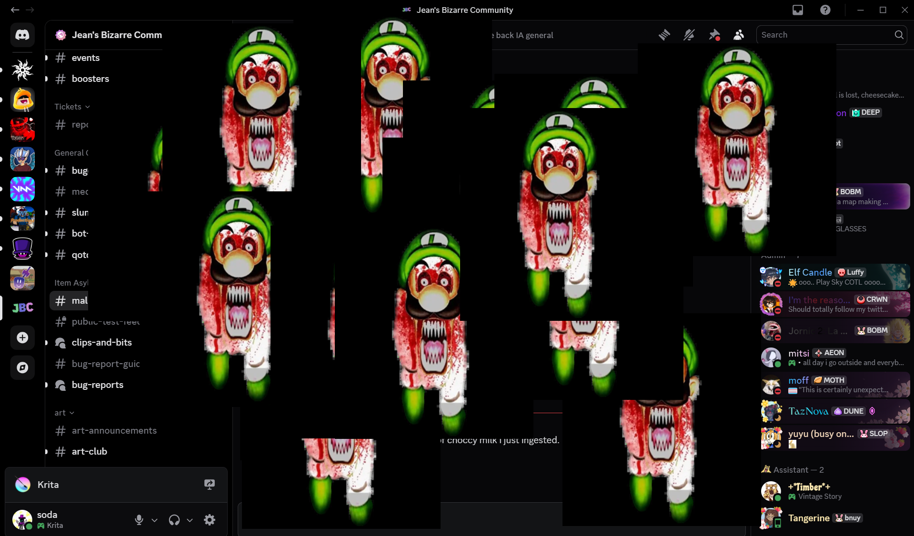Open Elf Candle's member profile

tap(834, 277)
